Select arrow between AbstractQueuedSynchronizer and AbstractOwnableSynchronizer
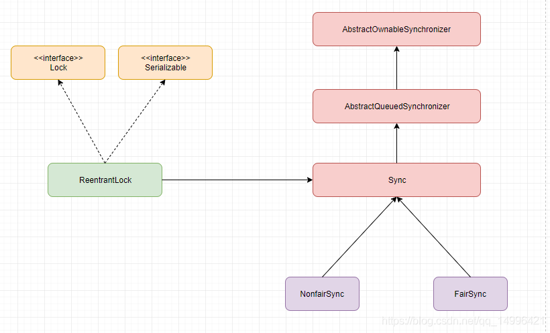550x333 pixels. [396, 68]
